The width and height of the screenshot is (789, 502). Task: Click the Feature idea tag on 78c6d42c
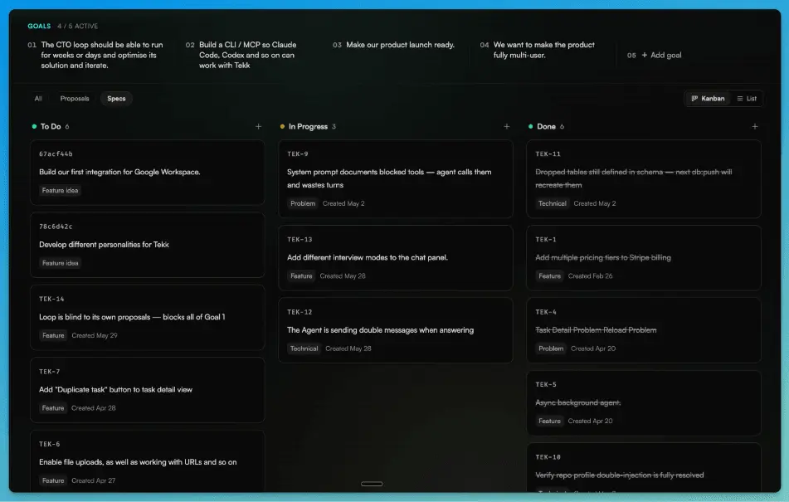pos(60,263)
